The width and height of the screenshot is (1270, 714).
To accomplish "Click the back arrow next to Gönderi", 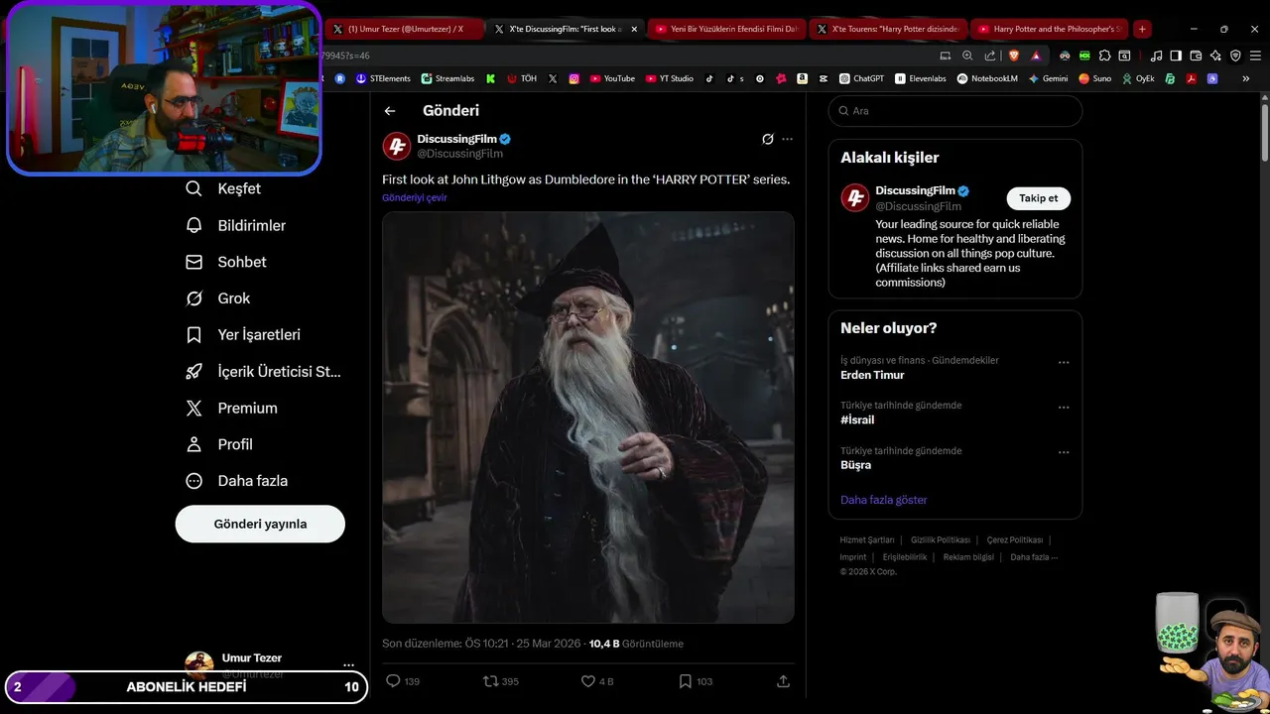I will point(390,111).
